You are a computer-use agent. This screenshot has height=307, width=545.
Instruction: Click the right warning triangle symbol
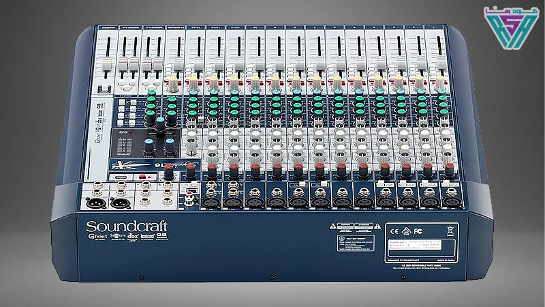click(x=378, y=226)
